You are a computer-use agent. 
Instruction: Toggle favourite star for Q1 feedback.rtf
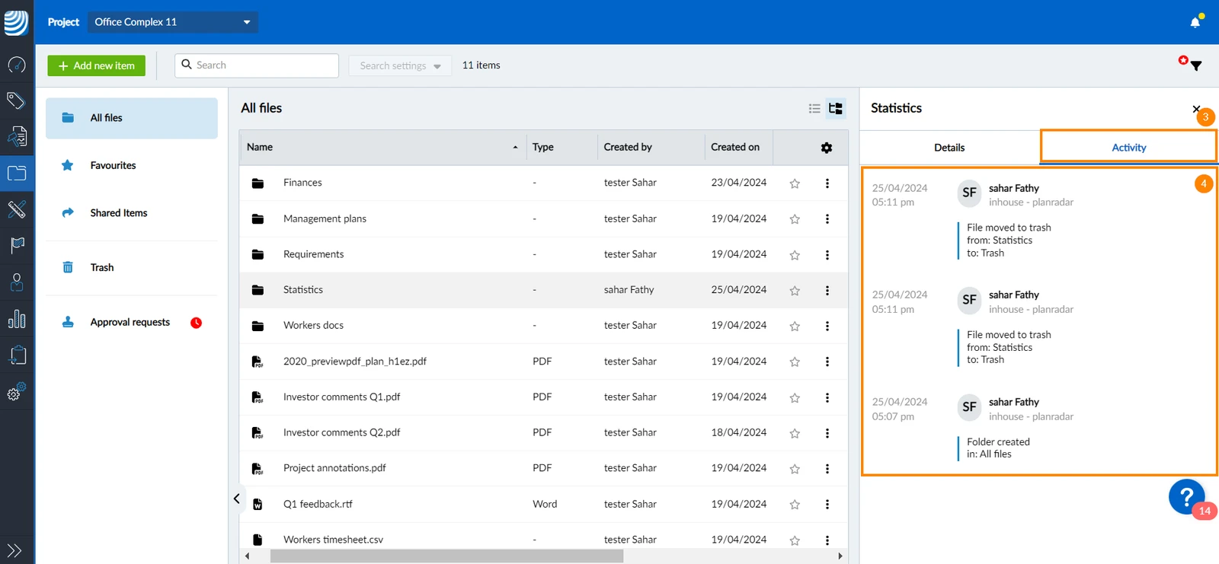point(795,505)
